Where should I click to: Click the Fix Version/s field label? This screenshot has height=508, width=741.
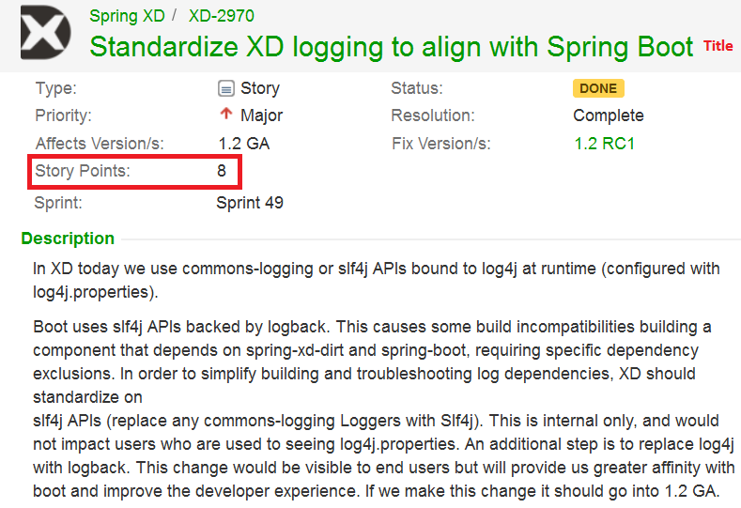click(x=441, y=144)
